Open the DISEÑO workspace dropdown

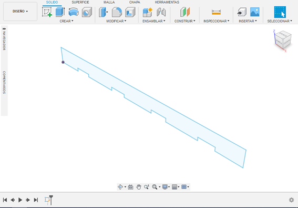point(20,12)
